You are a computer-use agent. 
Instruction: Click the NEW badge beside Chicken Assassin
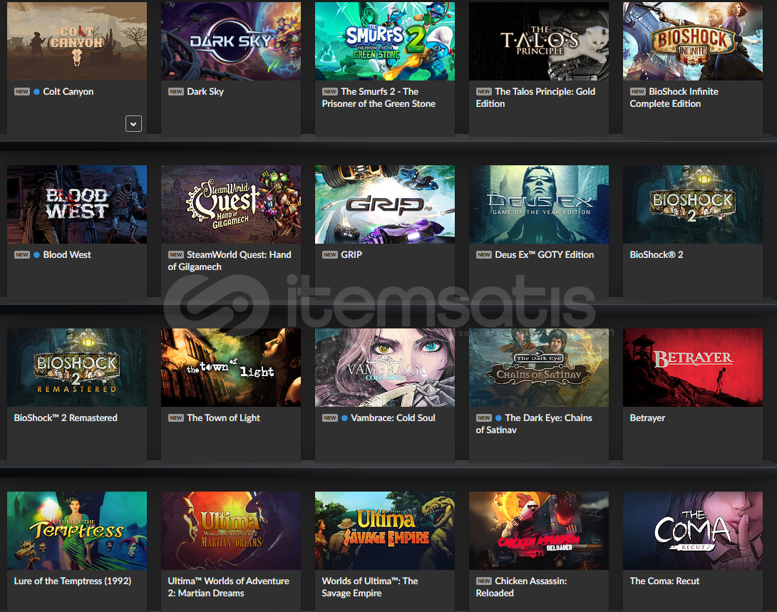(483, 581)
